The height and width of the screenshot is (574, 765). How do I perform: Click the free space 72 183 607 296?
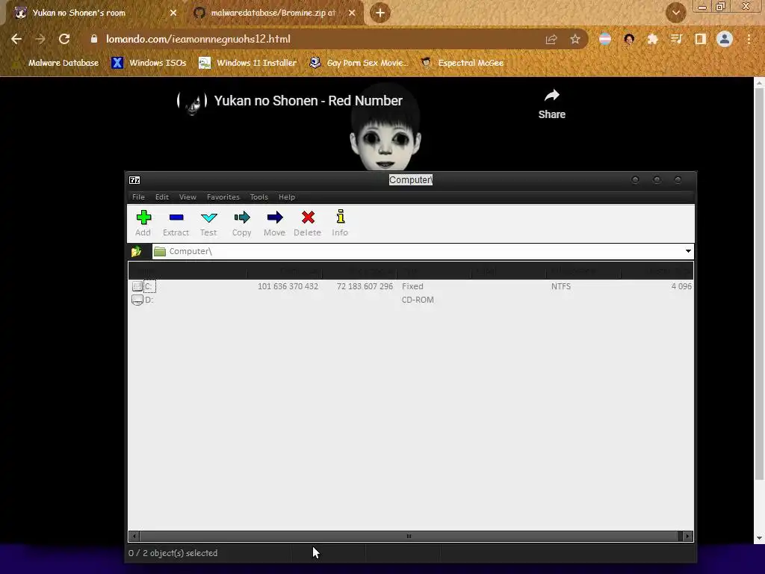[365, 286]
